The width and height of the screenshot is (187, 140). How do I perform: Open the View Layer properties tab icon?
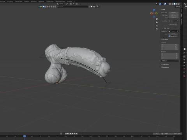[184, 63]
